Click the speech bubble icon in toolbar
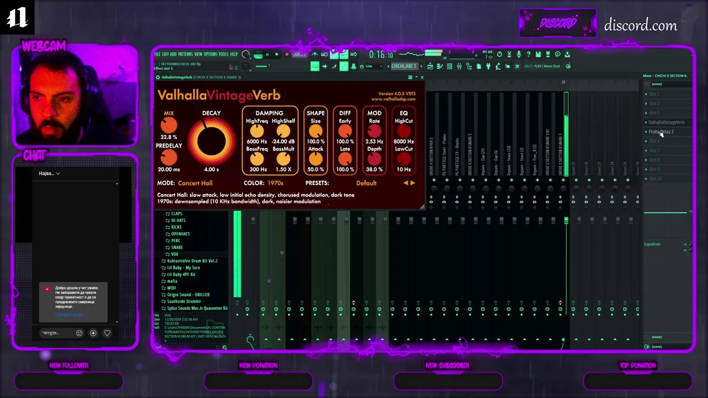This screenshot has width=708, height=398. (558, 54)
